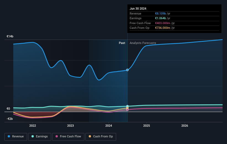
Task: Click the €0 y-axis label
Action: 8,109
